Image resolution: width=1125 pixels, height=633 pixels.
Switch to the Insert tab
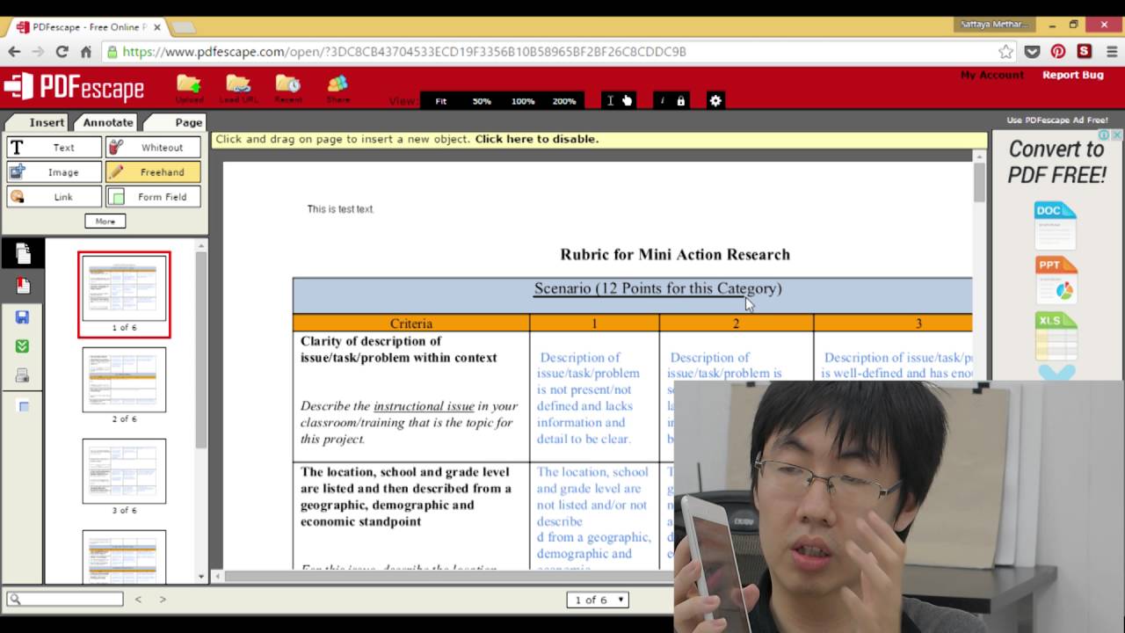(39, 122)
